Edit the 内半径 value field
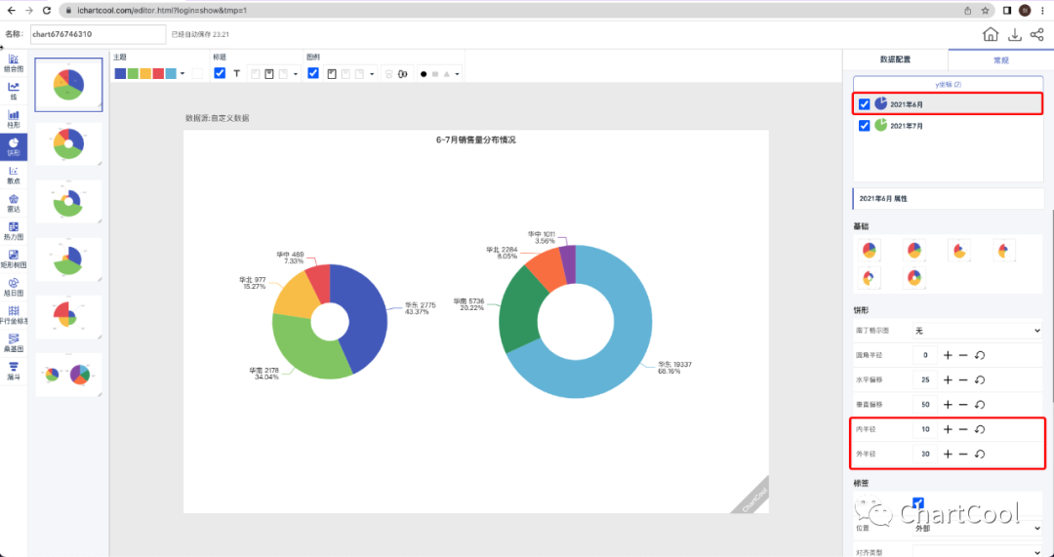The height and width of the screenshot is (557, 1054). (x=925, y=429)
